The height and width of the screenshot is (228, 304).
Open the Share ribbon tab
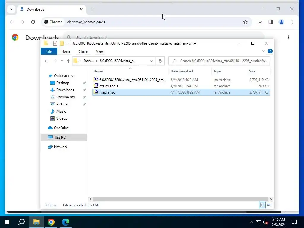(x=83, y=51)
